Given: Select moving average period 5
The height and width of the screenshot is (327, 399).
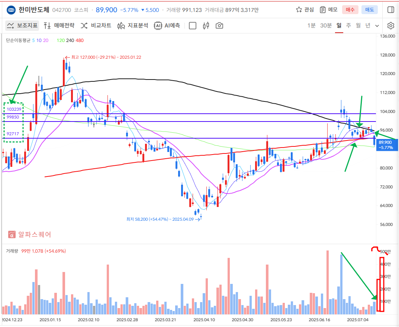Looking at the screenshot, I should point(33,41).
